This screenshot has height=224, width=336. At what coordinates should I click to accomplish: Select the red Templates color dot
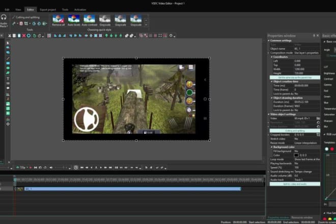332,149
